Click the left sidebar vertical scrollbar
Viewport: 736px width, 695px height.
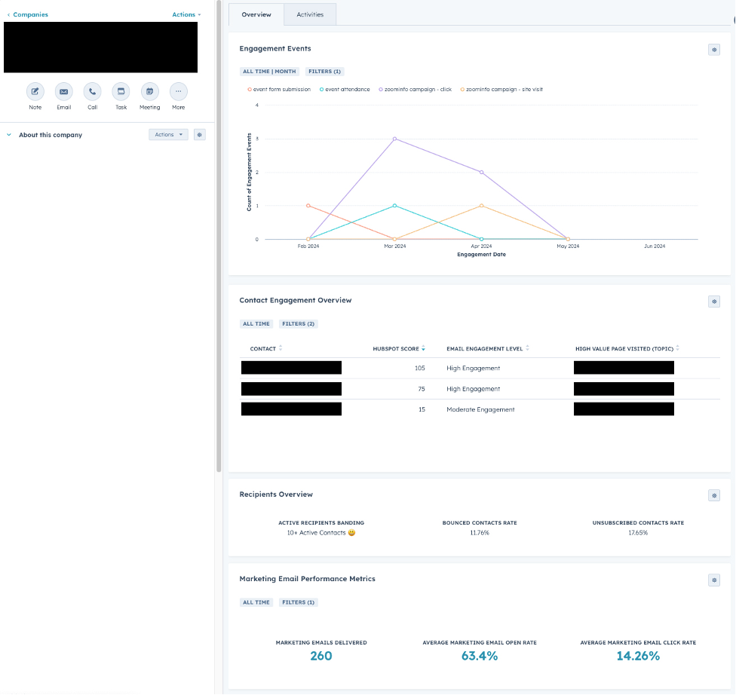pyautogui.click(x=219, y=236)
